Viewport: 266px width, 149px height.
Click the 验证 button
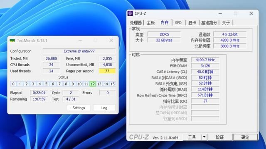(220, 137)
